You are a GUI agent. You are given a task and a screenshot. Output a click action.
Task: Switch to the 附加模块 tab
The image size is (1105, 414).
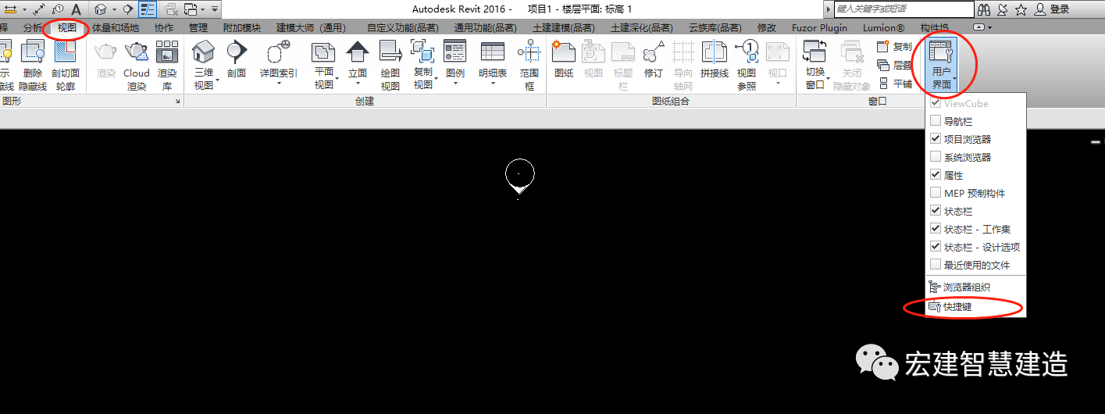[242, 27]
